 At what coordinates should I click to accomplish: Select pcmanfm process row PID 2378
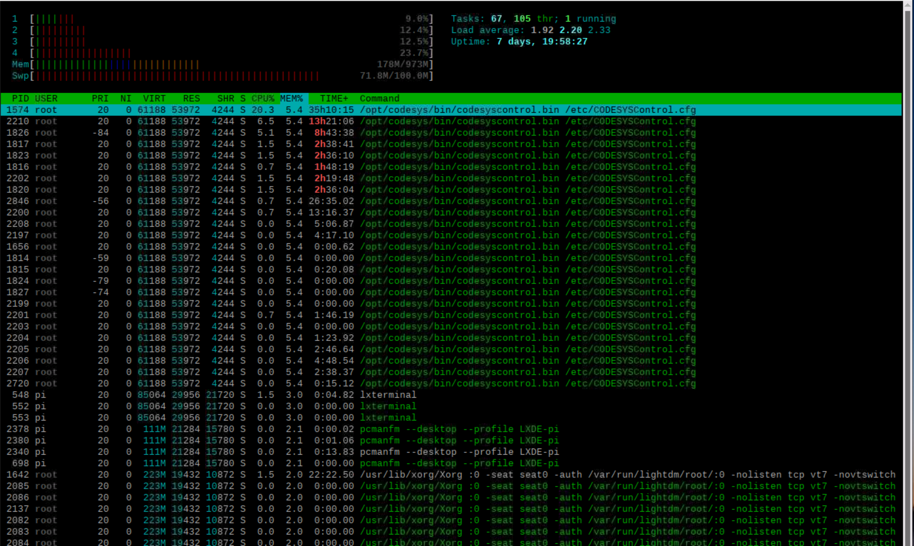451,429
